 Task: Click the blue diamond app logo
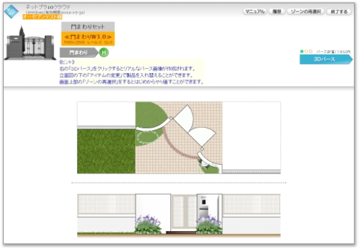[x=11, y=12]
